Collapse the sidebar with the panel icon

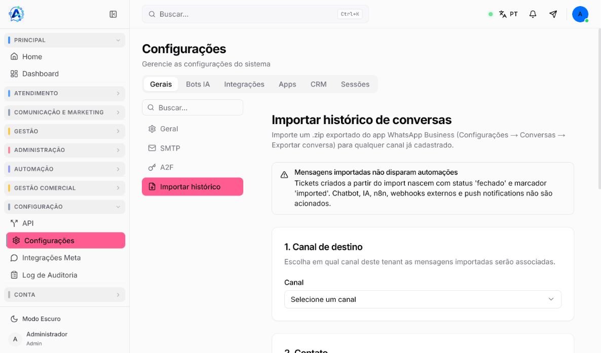point(113,14)
